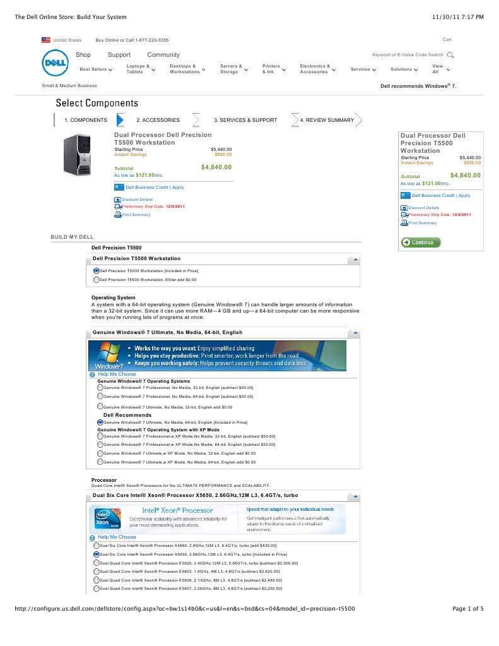Screen dimensions: 499x646
Task: Open Electronics & Accessories dropdown menu
Action: (318, 69)
